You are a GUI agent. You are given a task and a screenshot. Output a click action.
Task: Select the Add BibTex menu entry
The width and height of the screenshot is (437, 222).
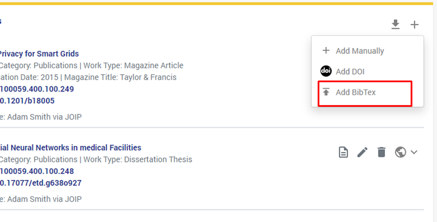tap(356, 92)
